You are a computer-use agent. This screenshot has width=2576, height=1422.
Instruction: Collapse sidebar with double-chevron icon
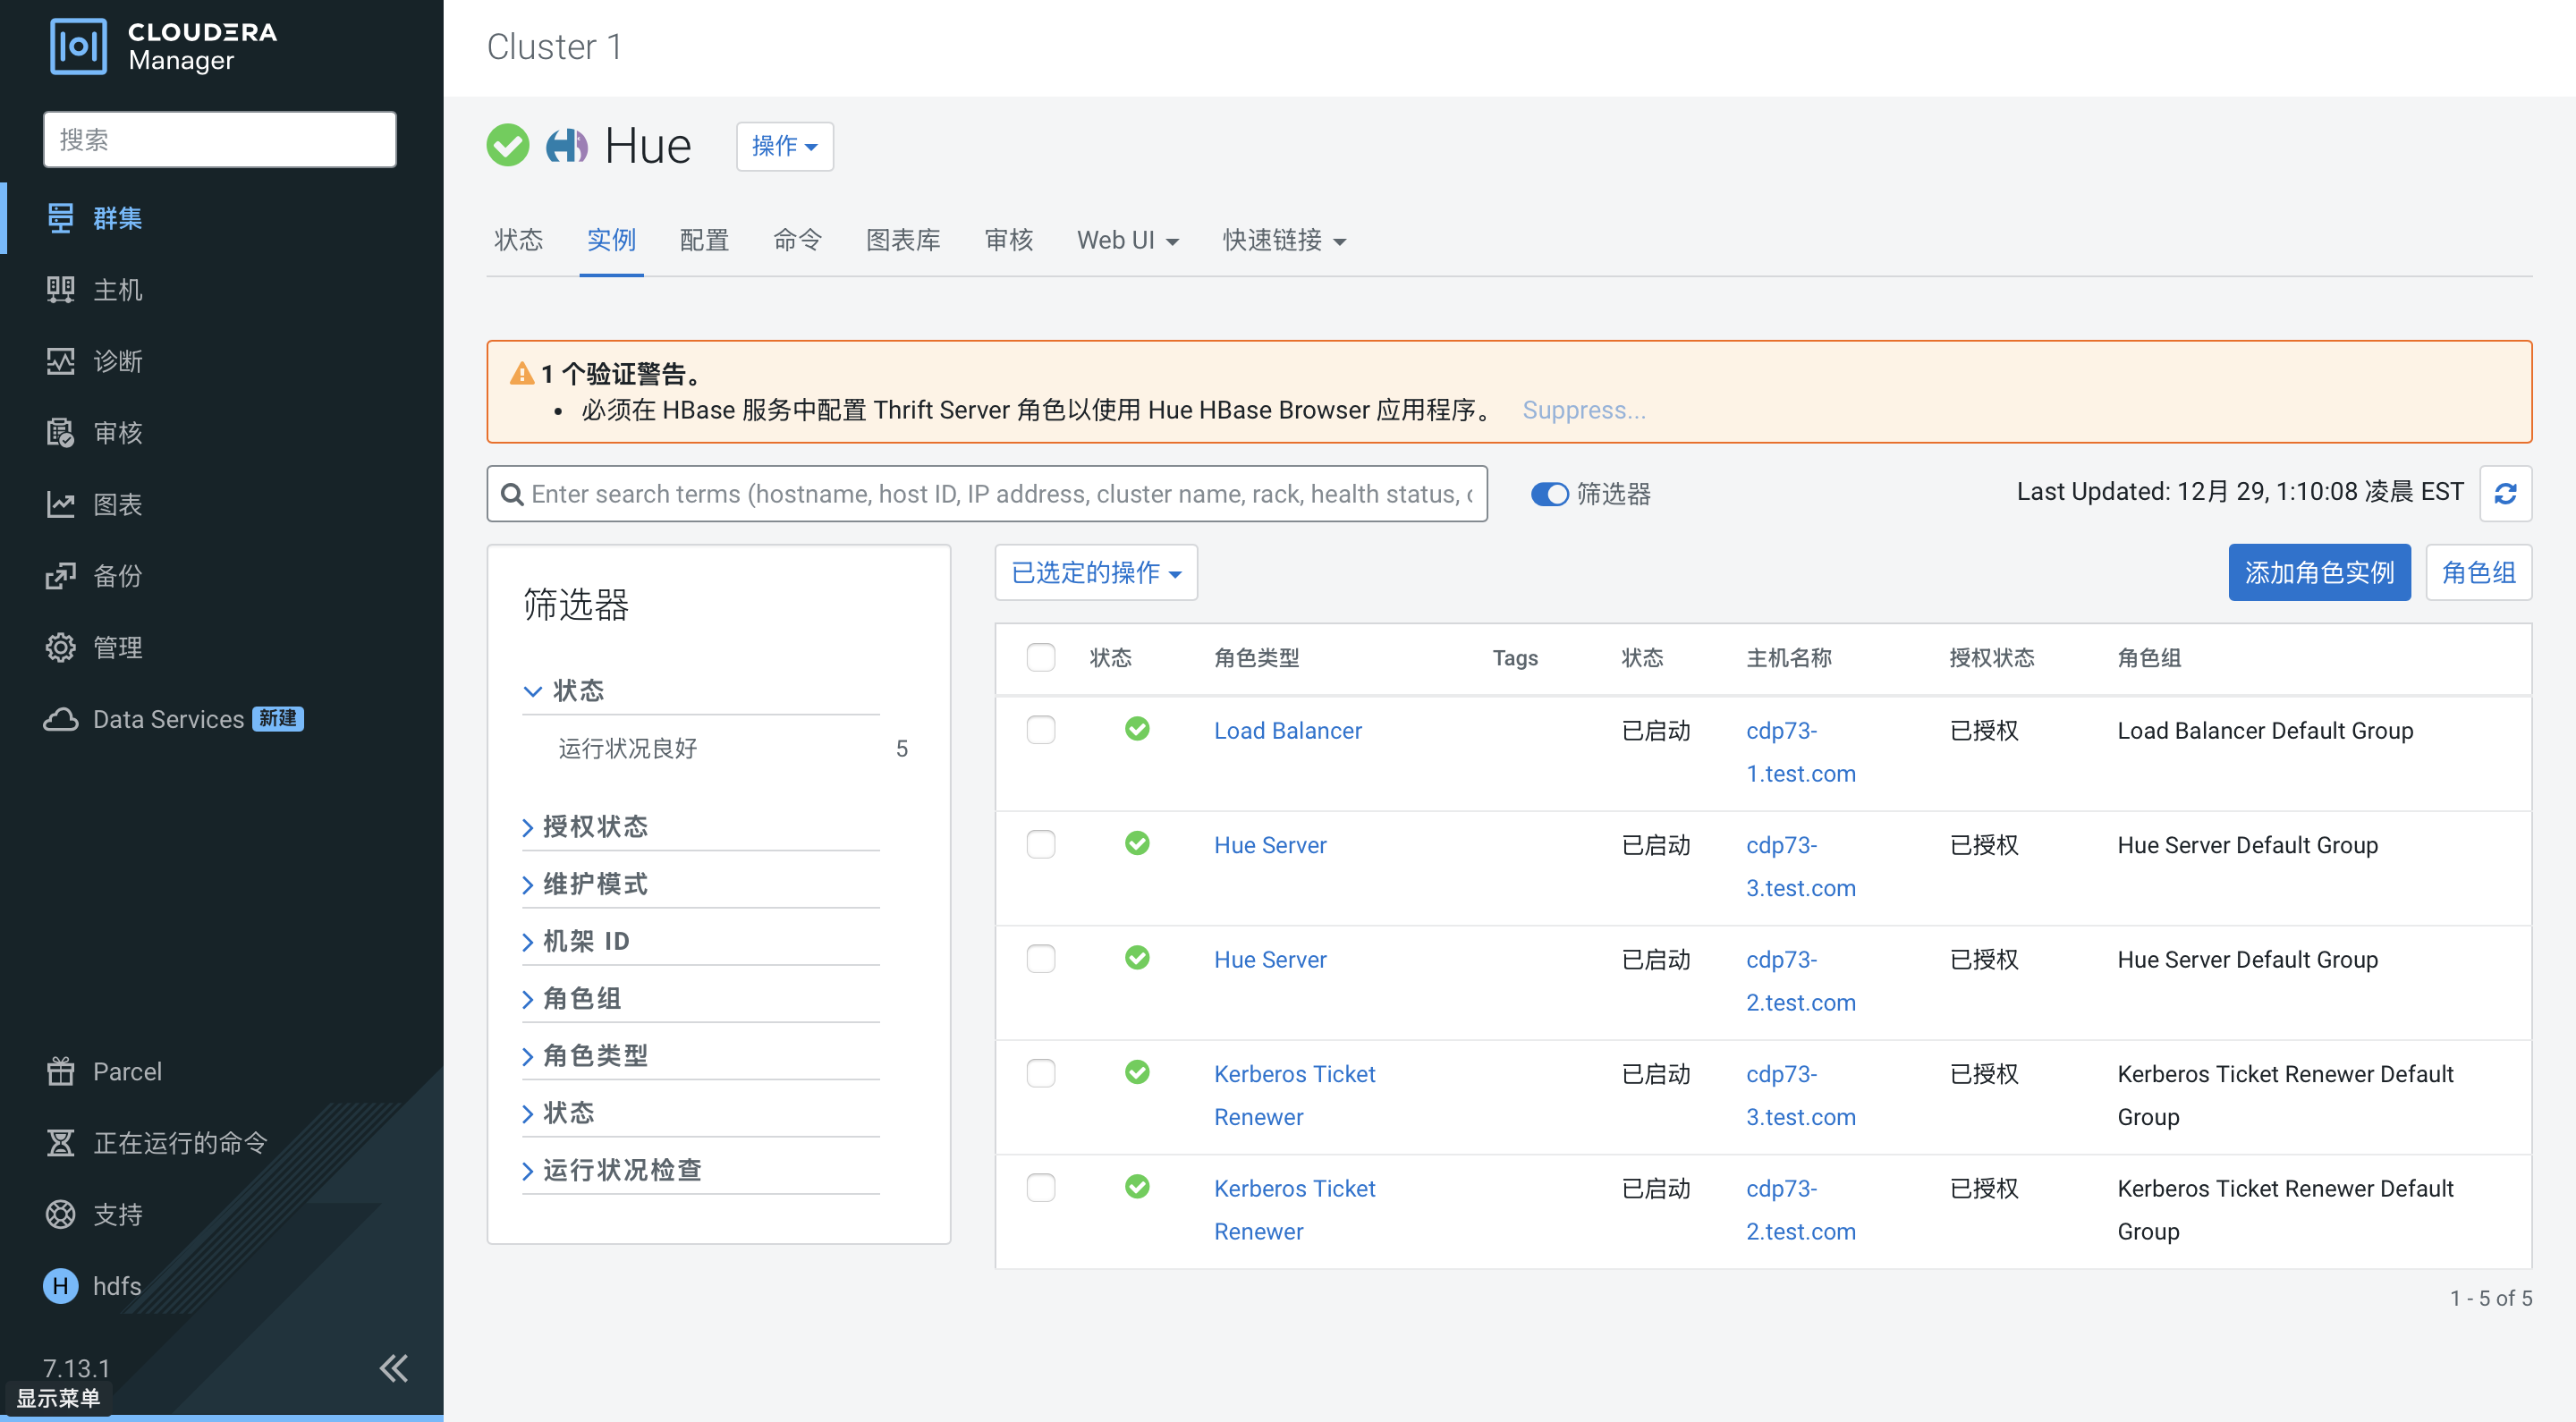click(x=393, y=1367)
